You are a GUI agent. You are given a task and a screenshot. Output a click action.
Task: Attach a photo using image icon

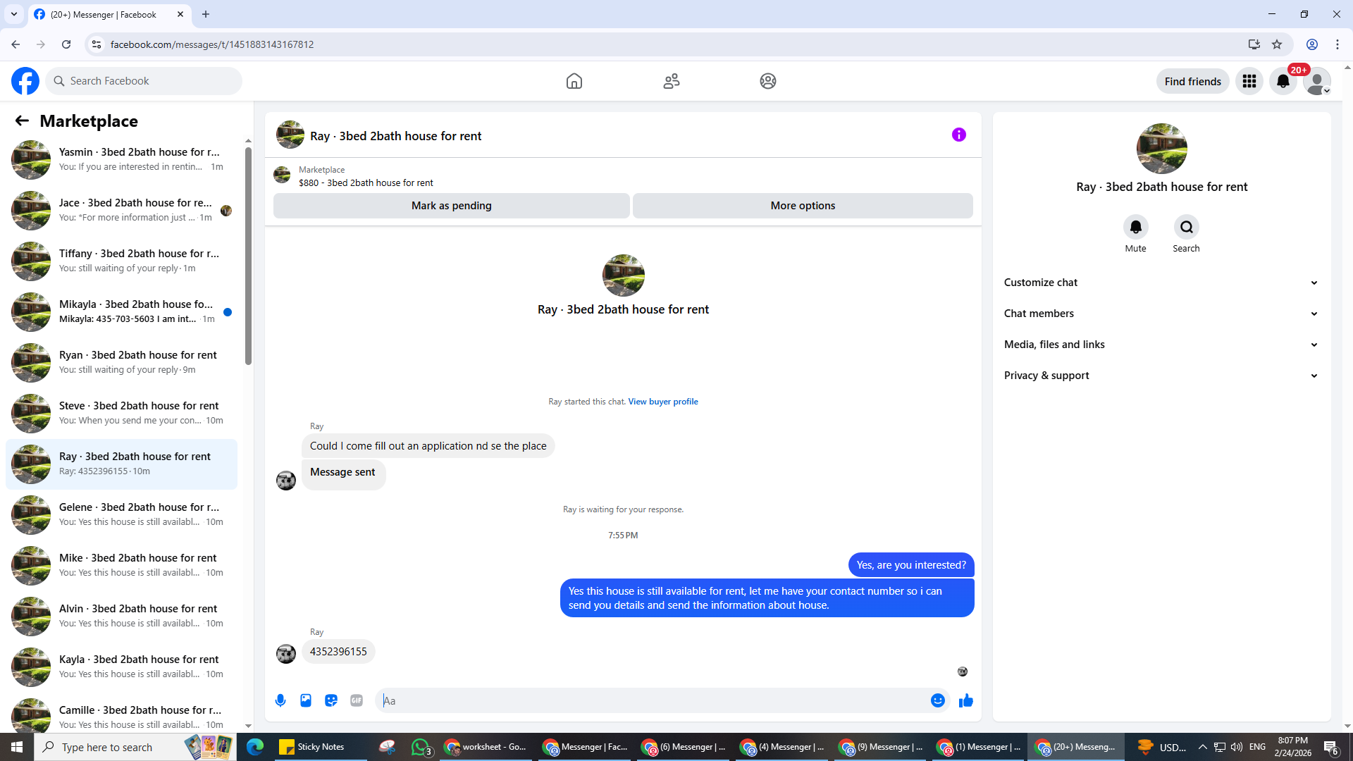306,700
